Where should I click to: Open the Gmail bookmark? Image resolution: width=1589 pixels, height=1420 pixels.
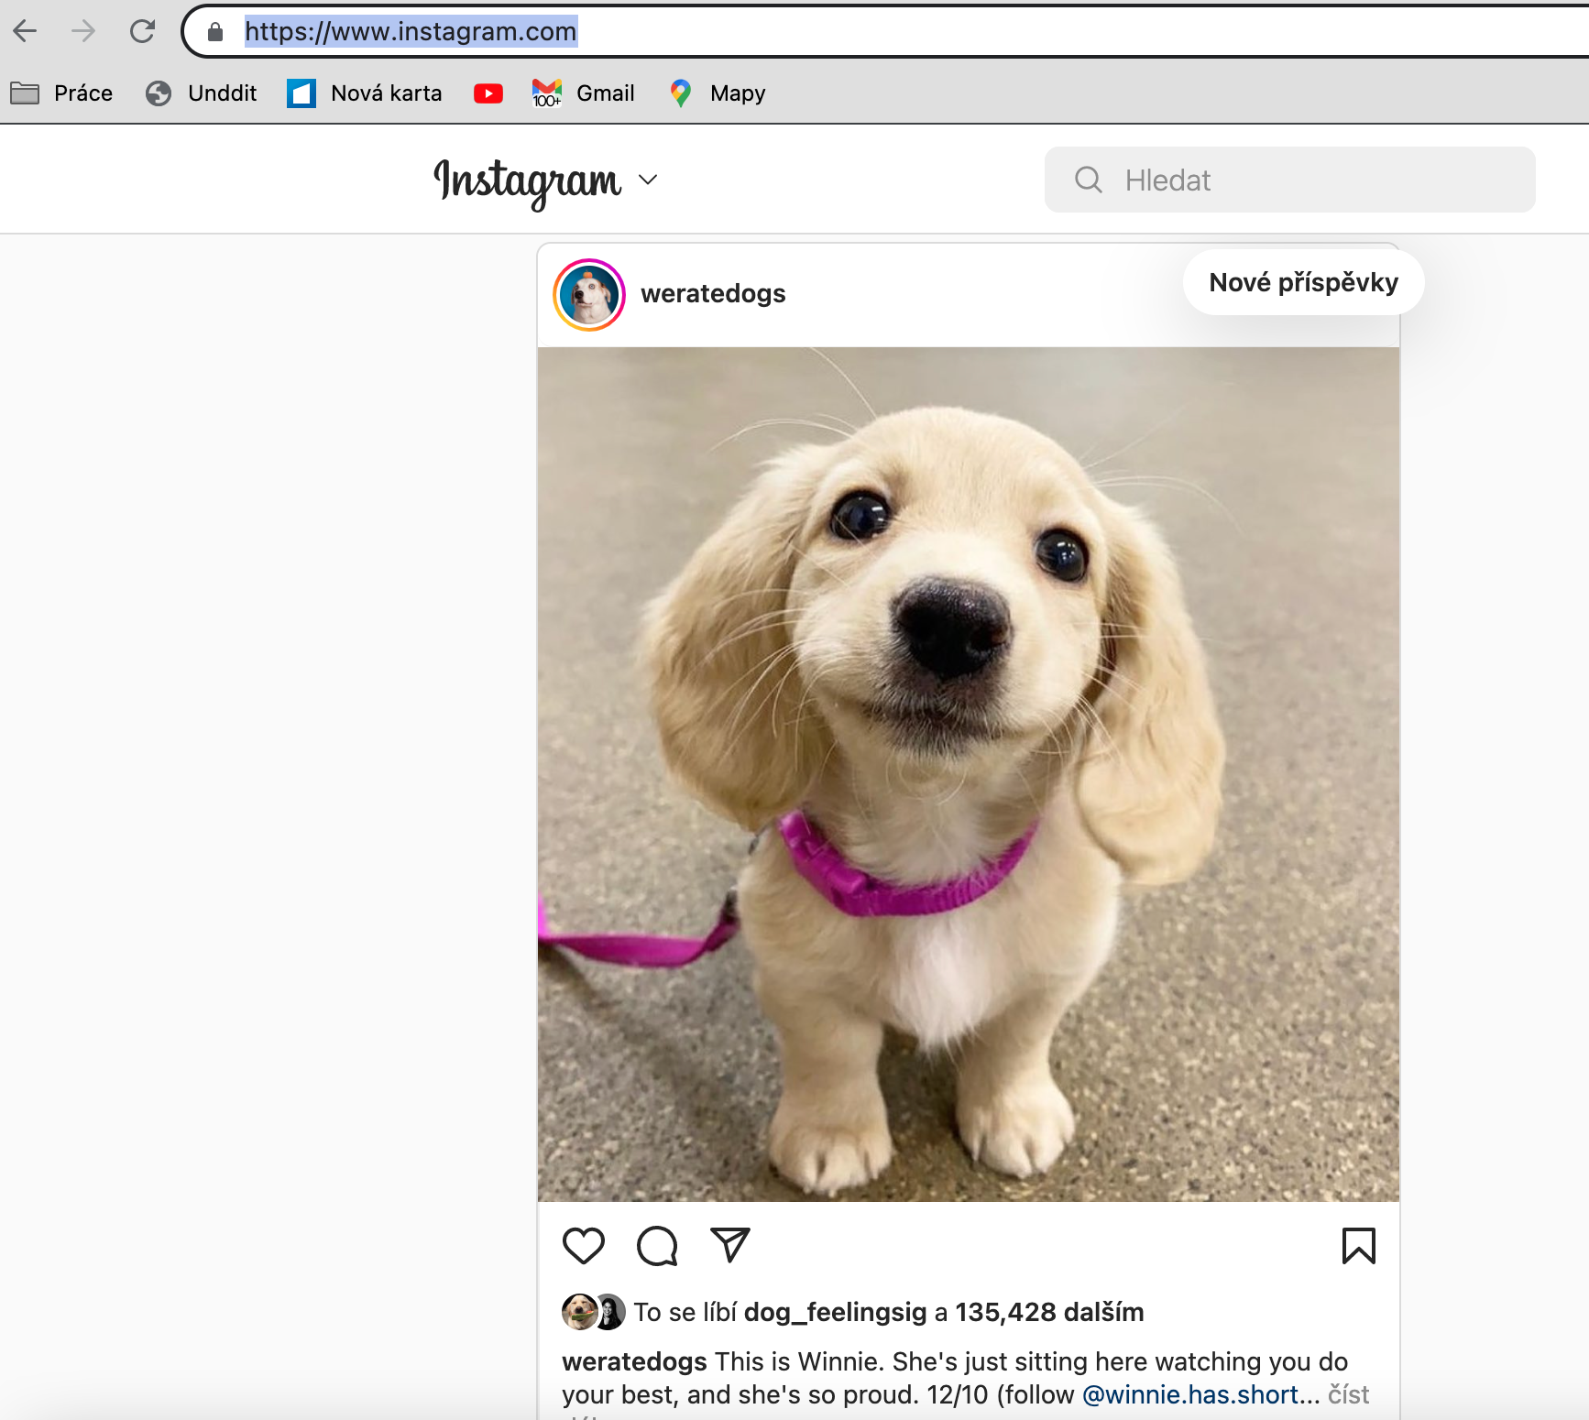583,93
